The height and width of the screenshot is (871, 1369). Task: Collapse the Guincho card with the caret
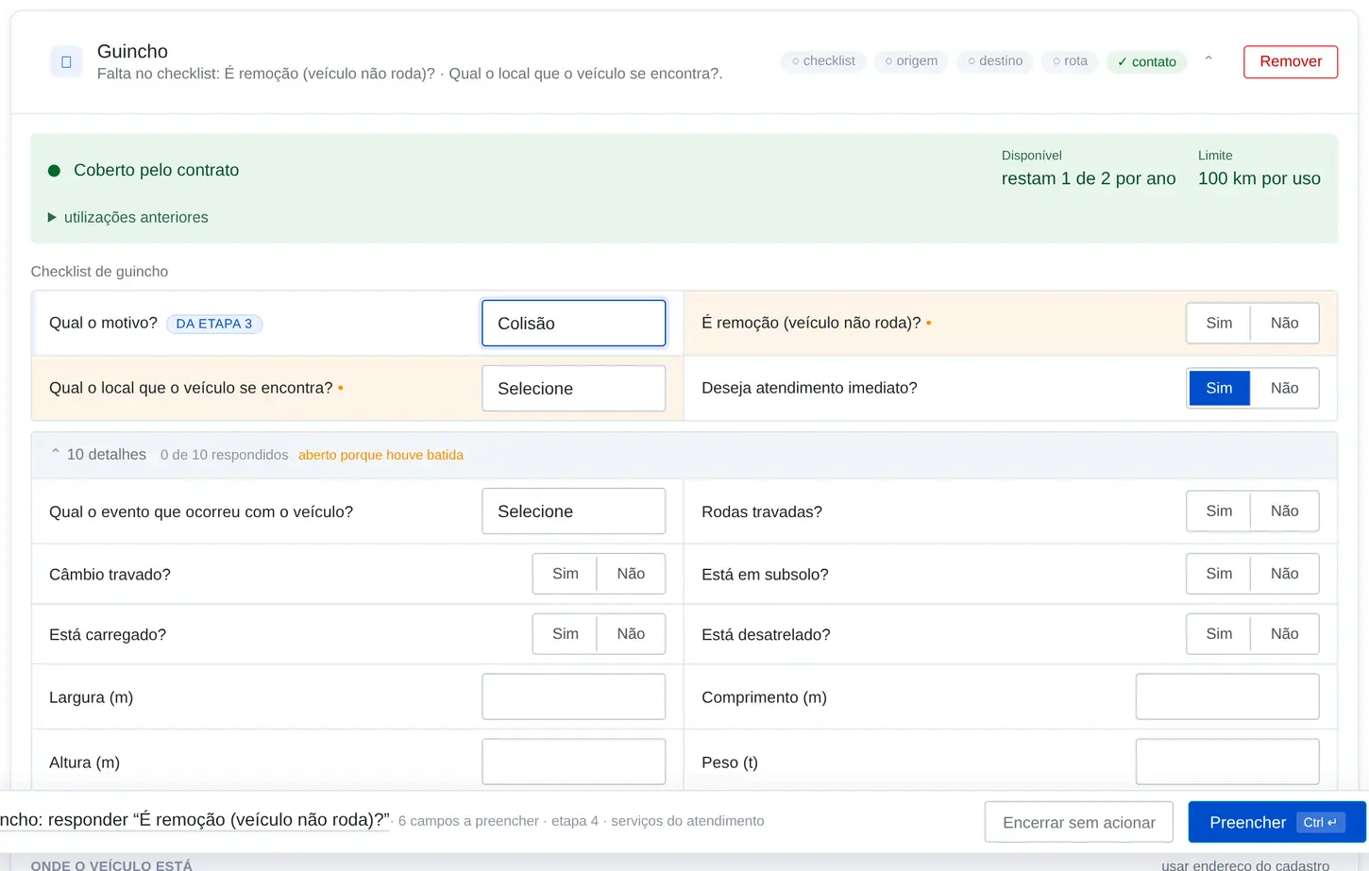1208,60
